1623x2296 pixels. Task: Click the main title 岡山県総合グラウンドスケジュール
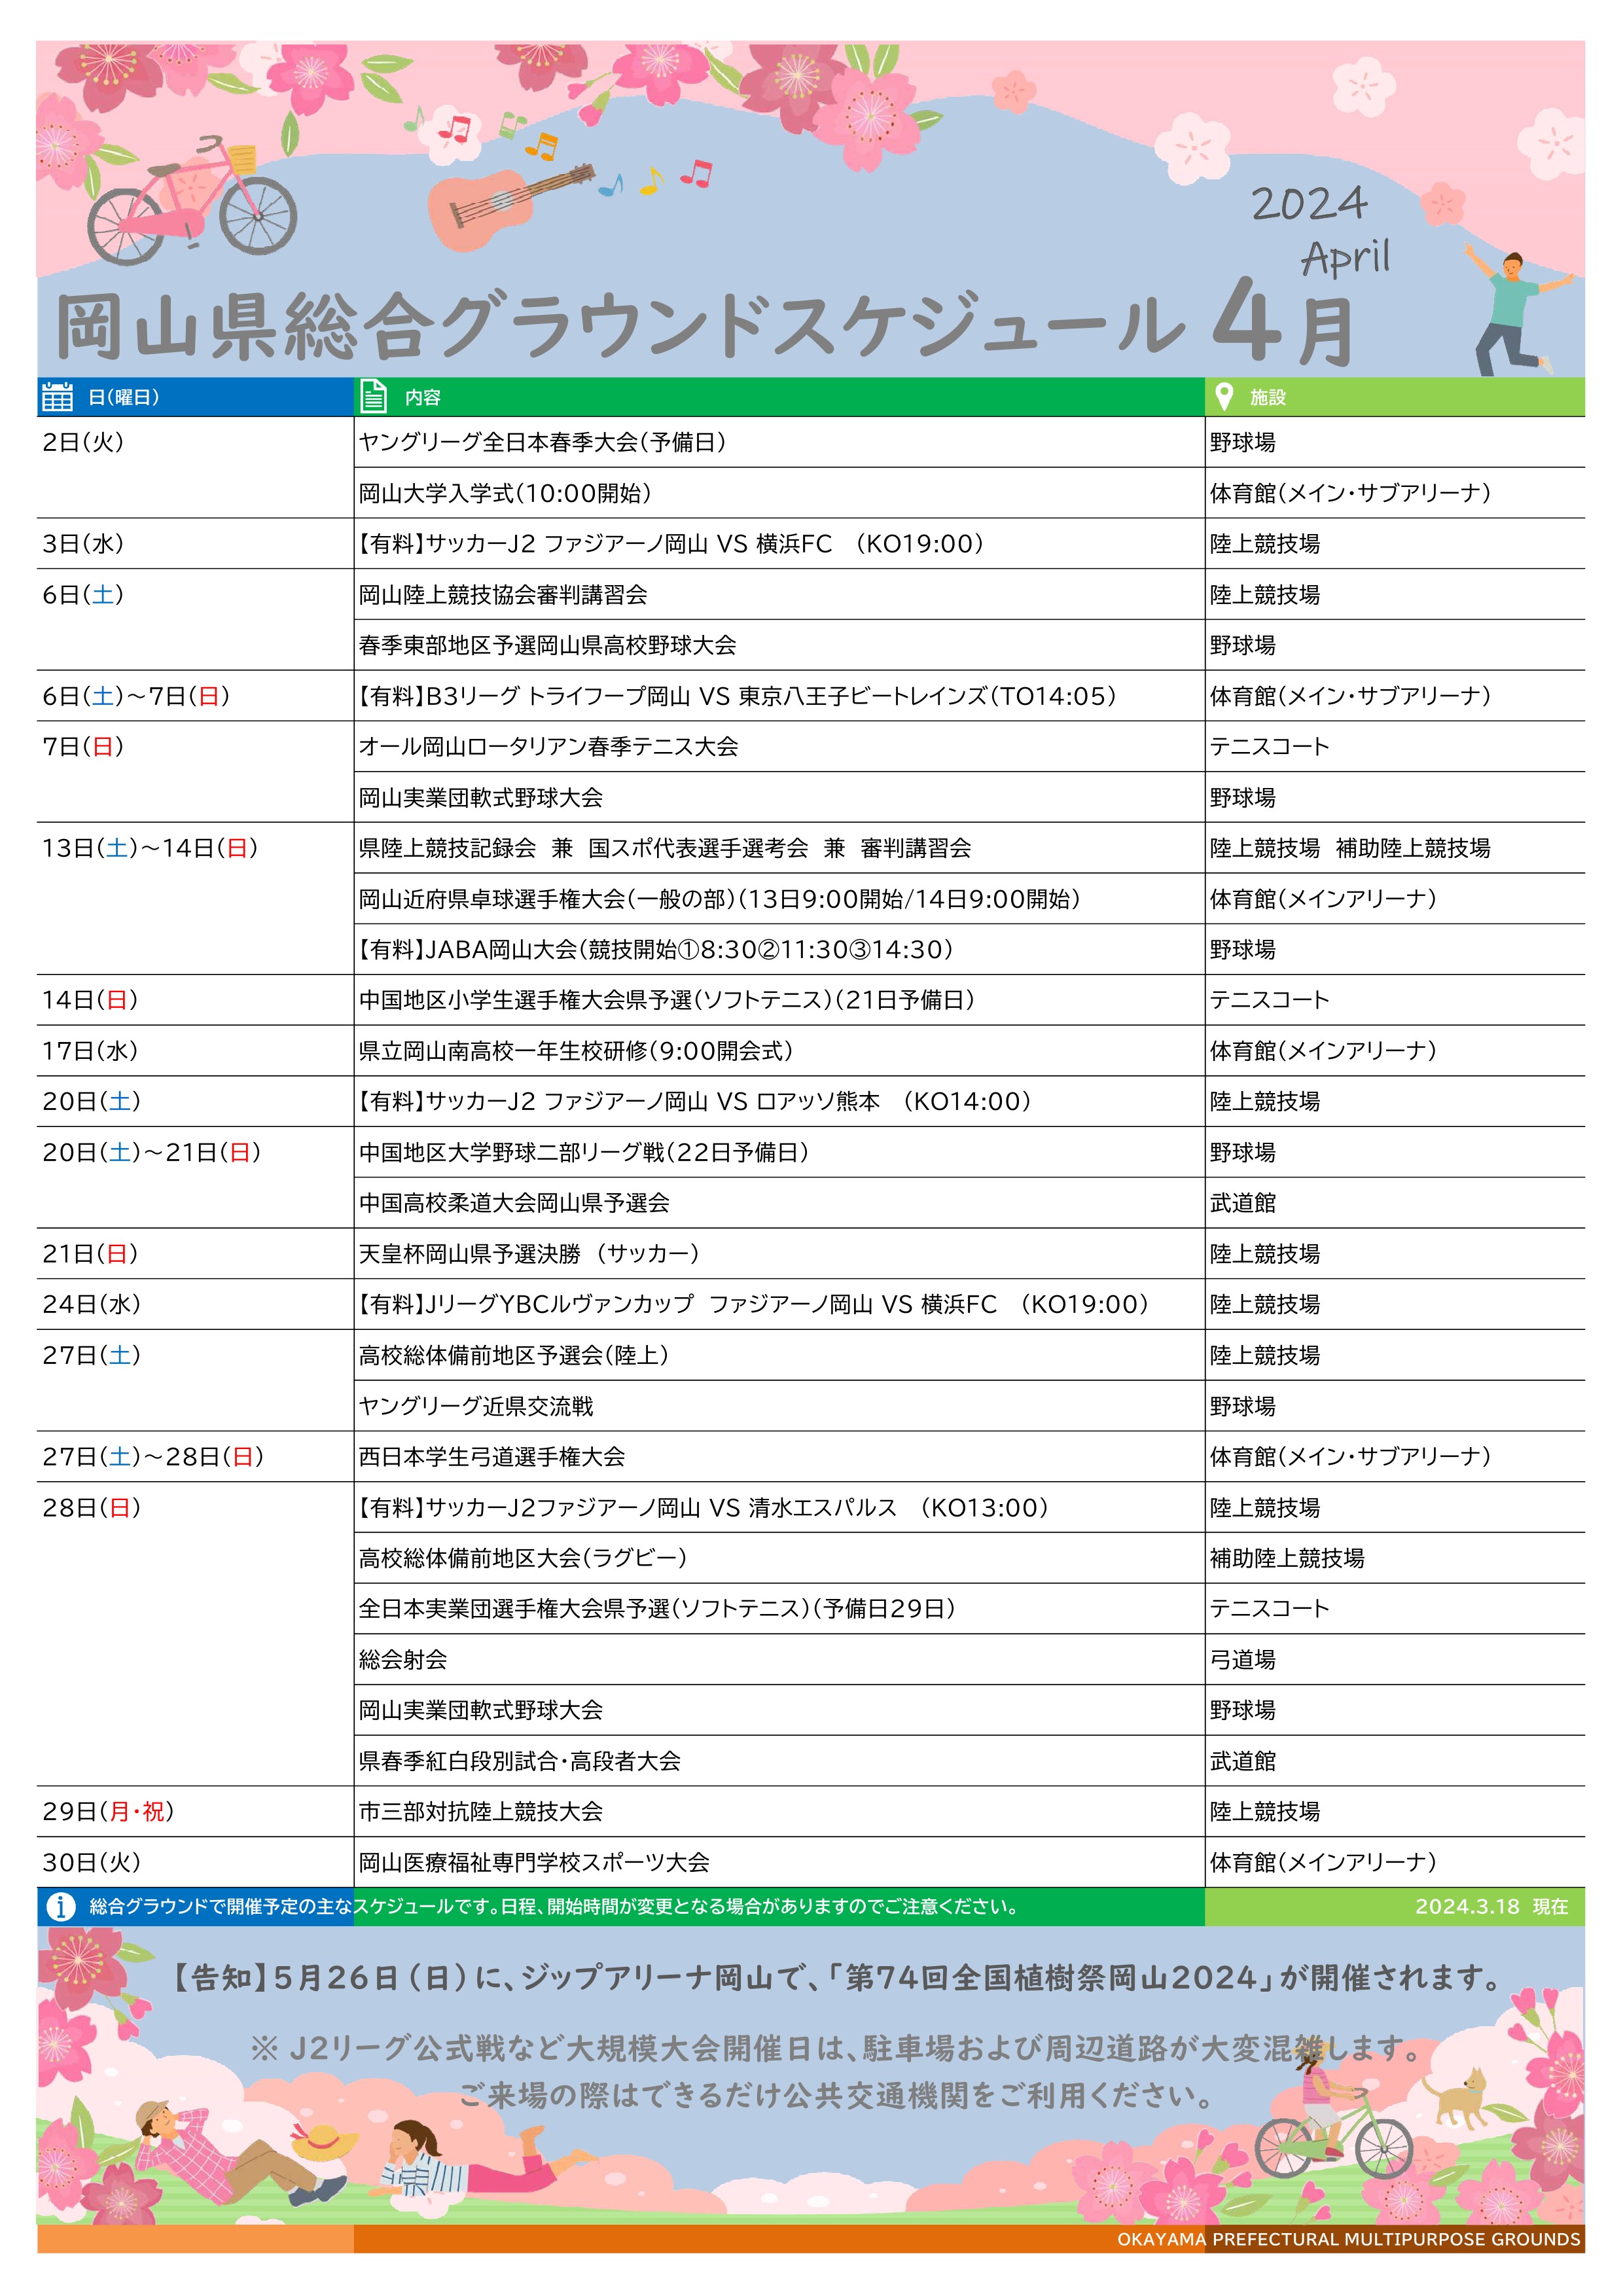620,327
